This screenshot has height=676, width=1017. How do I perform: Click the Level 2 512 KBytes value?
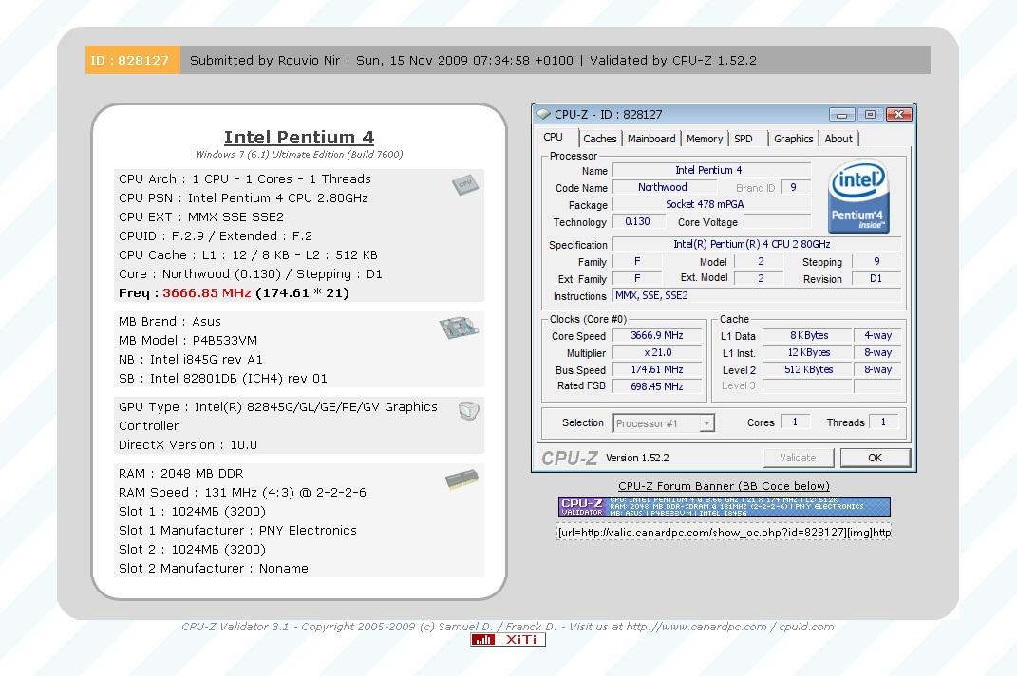807,369
